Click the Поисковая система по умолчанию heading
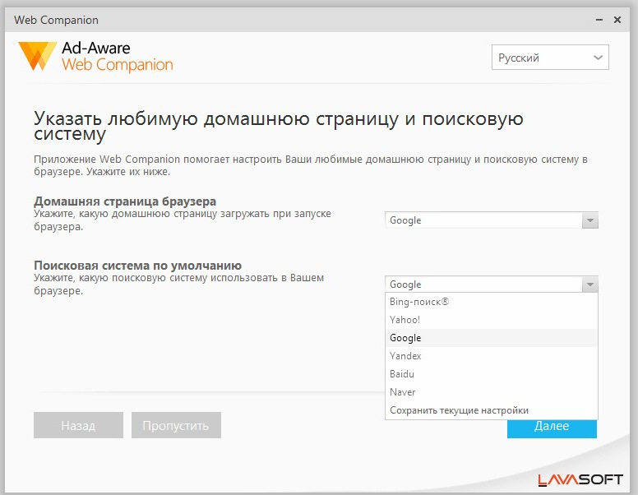This screenshot has width=638, height=495. (x=137, y=266)
